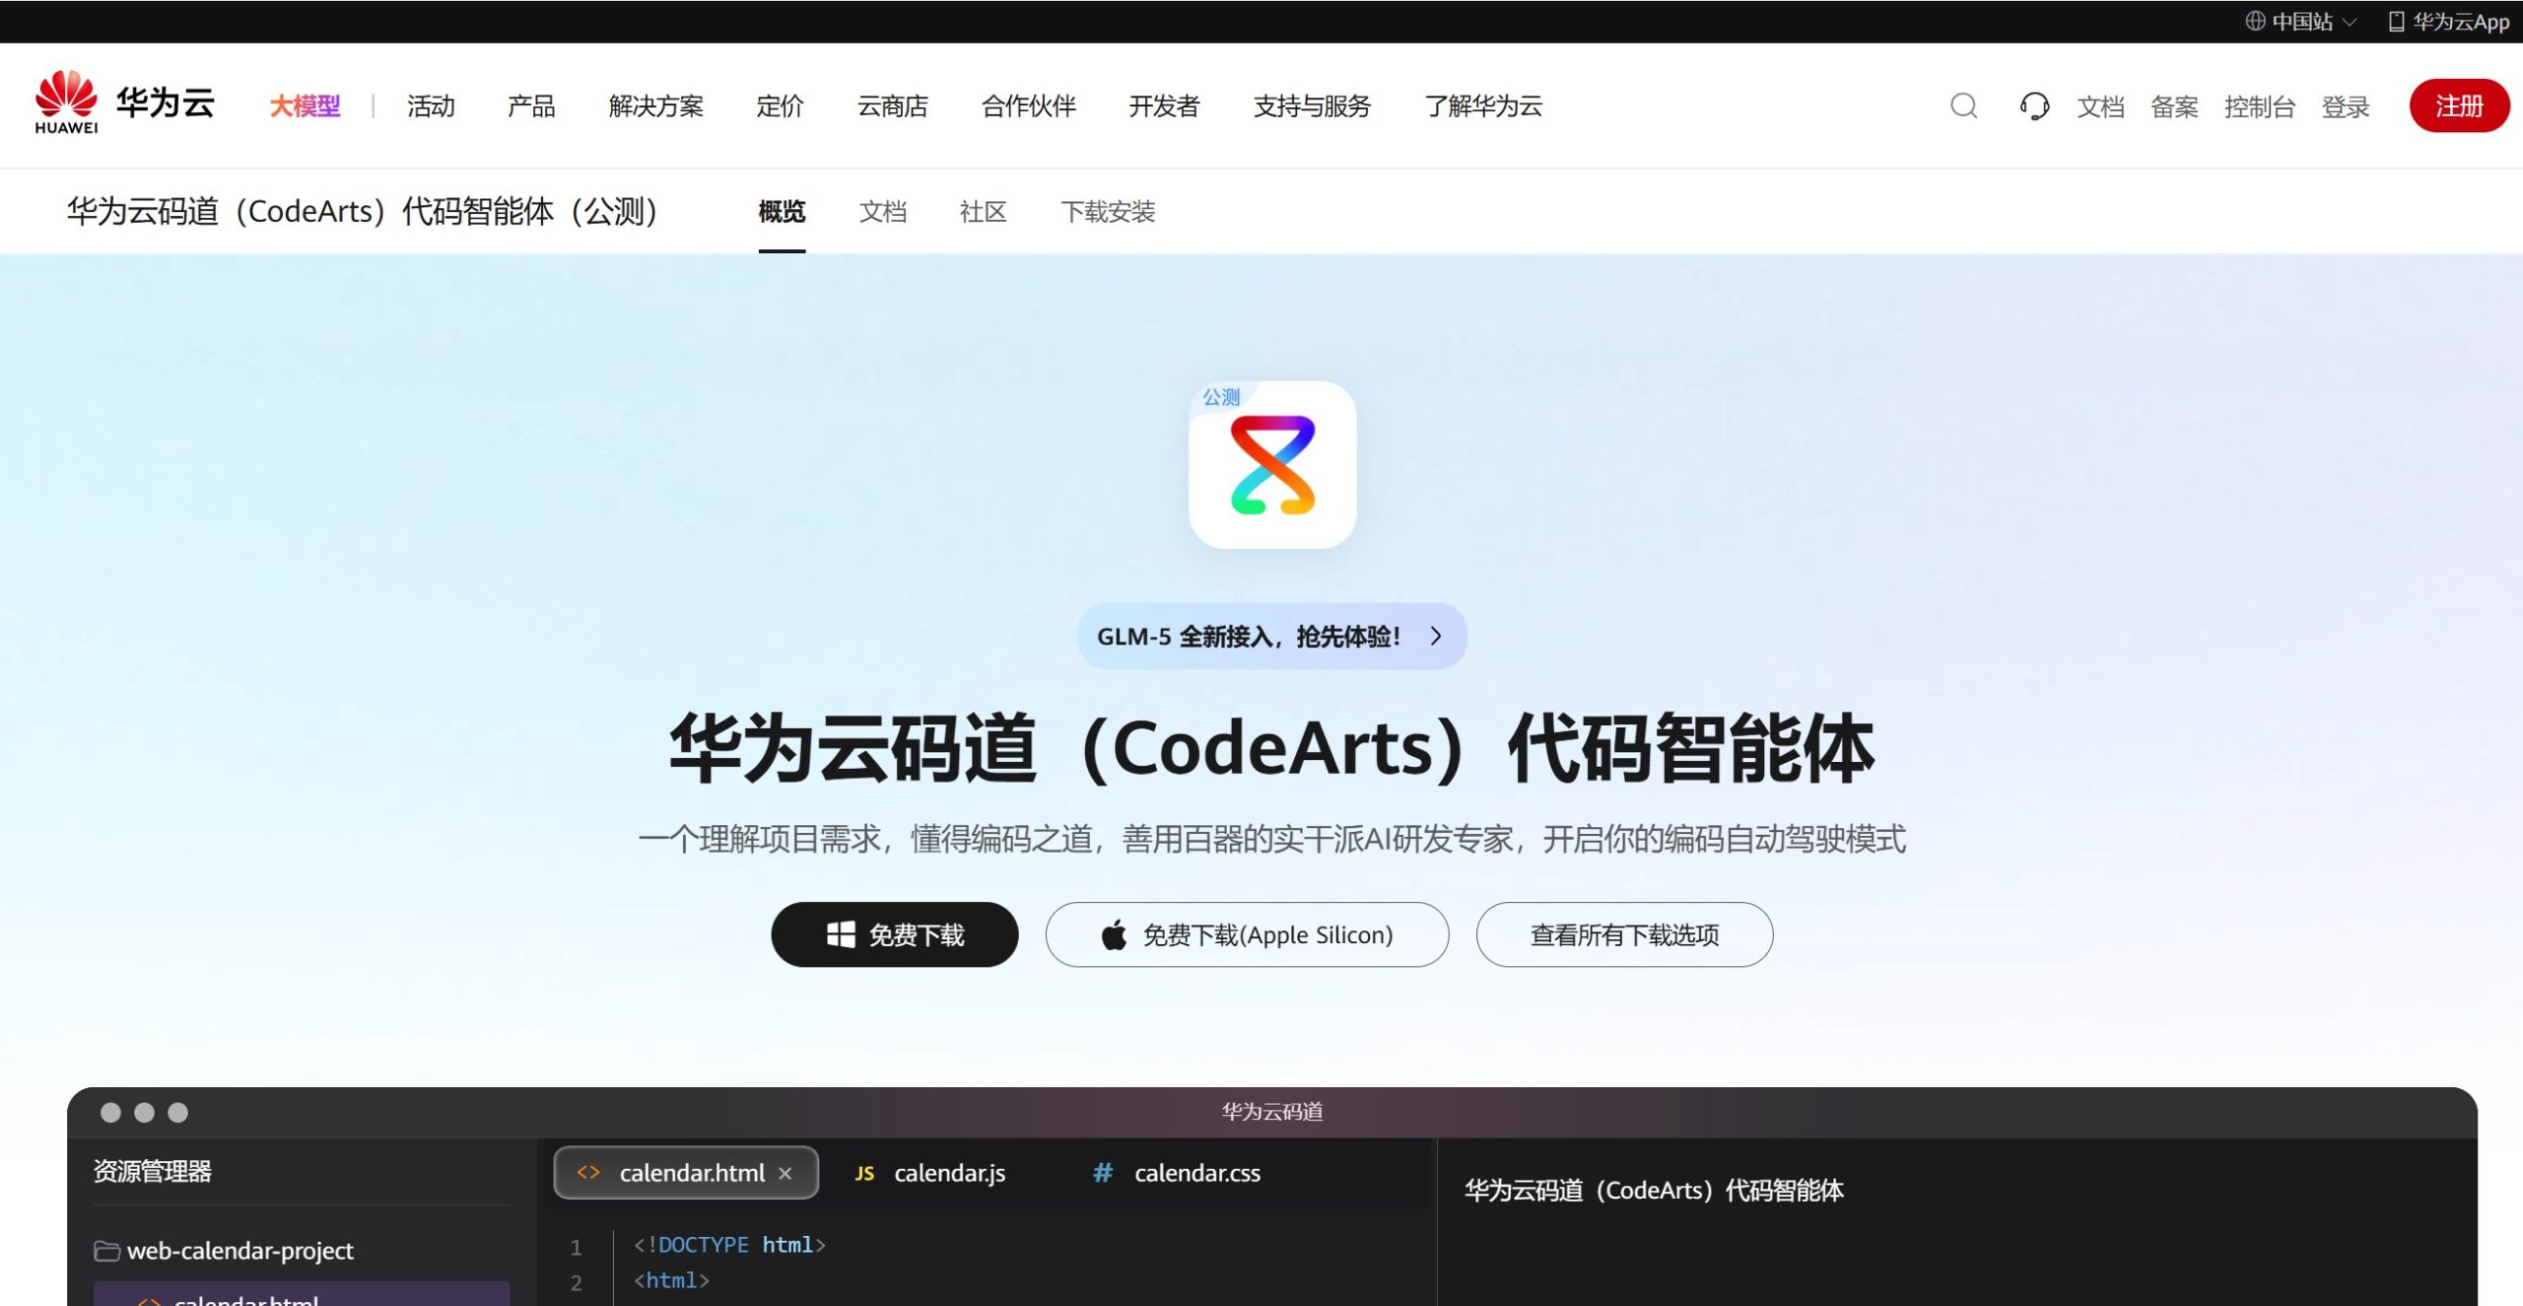
Task: Click the <> icon on the calendar.html tab
Action: (590, 1173)
